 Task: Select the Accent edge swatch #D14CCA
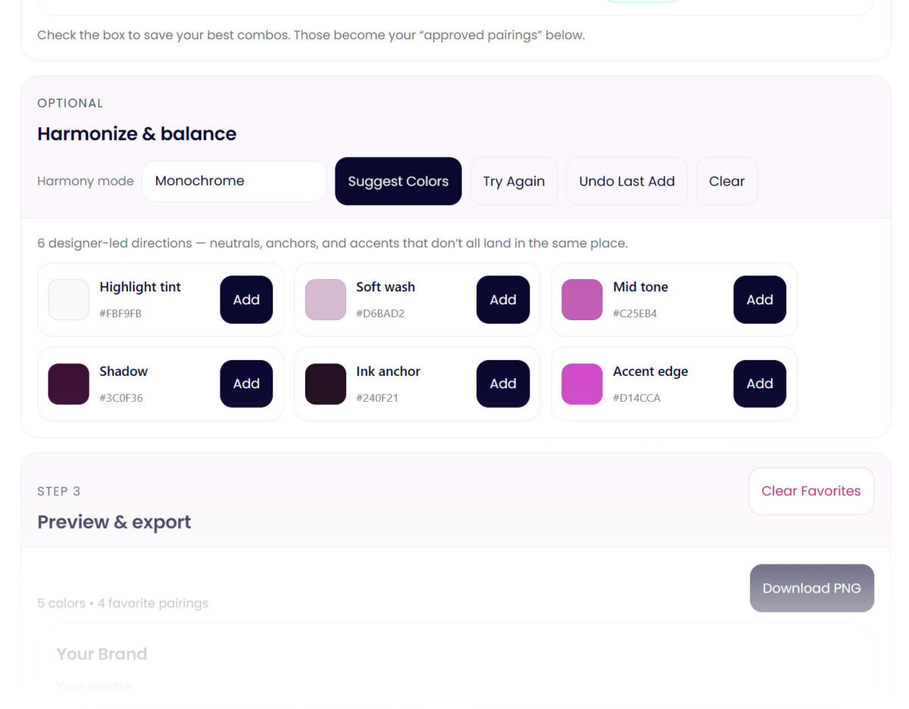[582, 384]
